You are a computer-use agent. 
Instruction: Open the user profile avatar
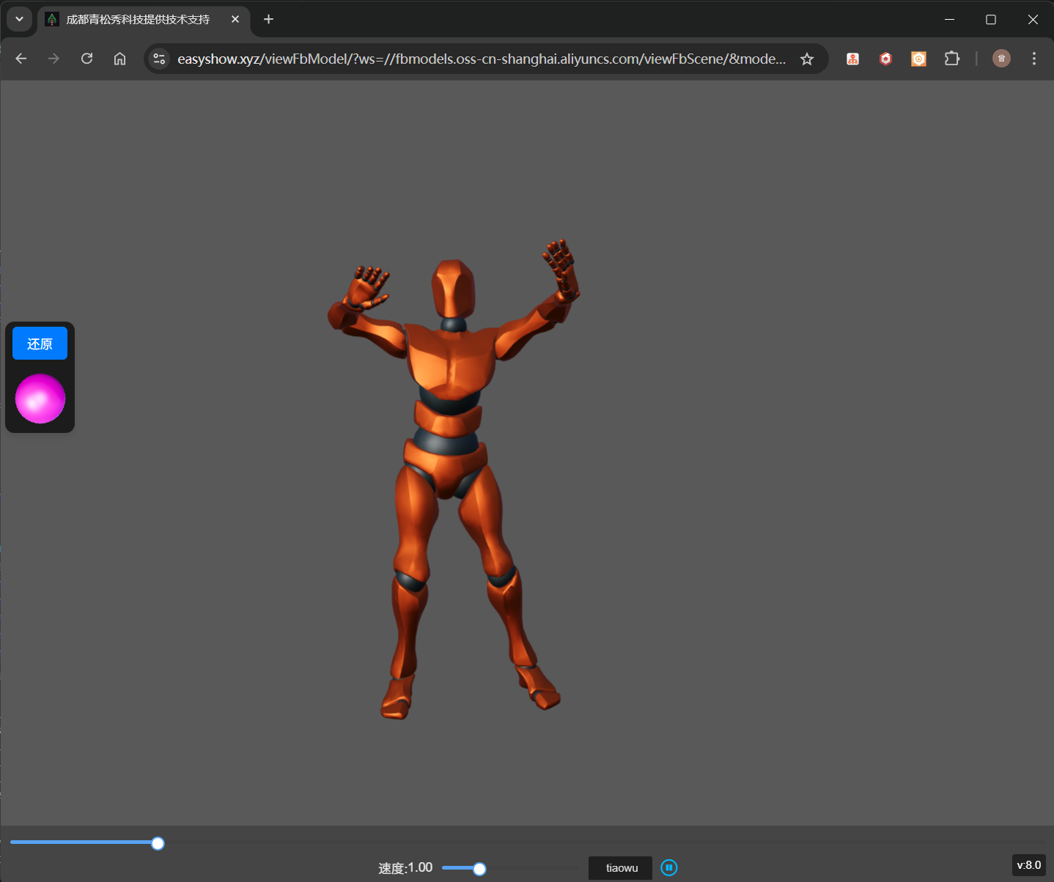click(x=1001, y=59)
